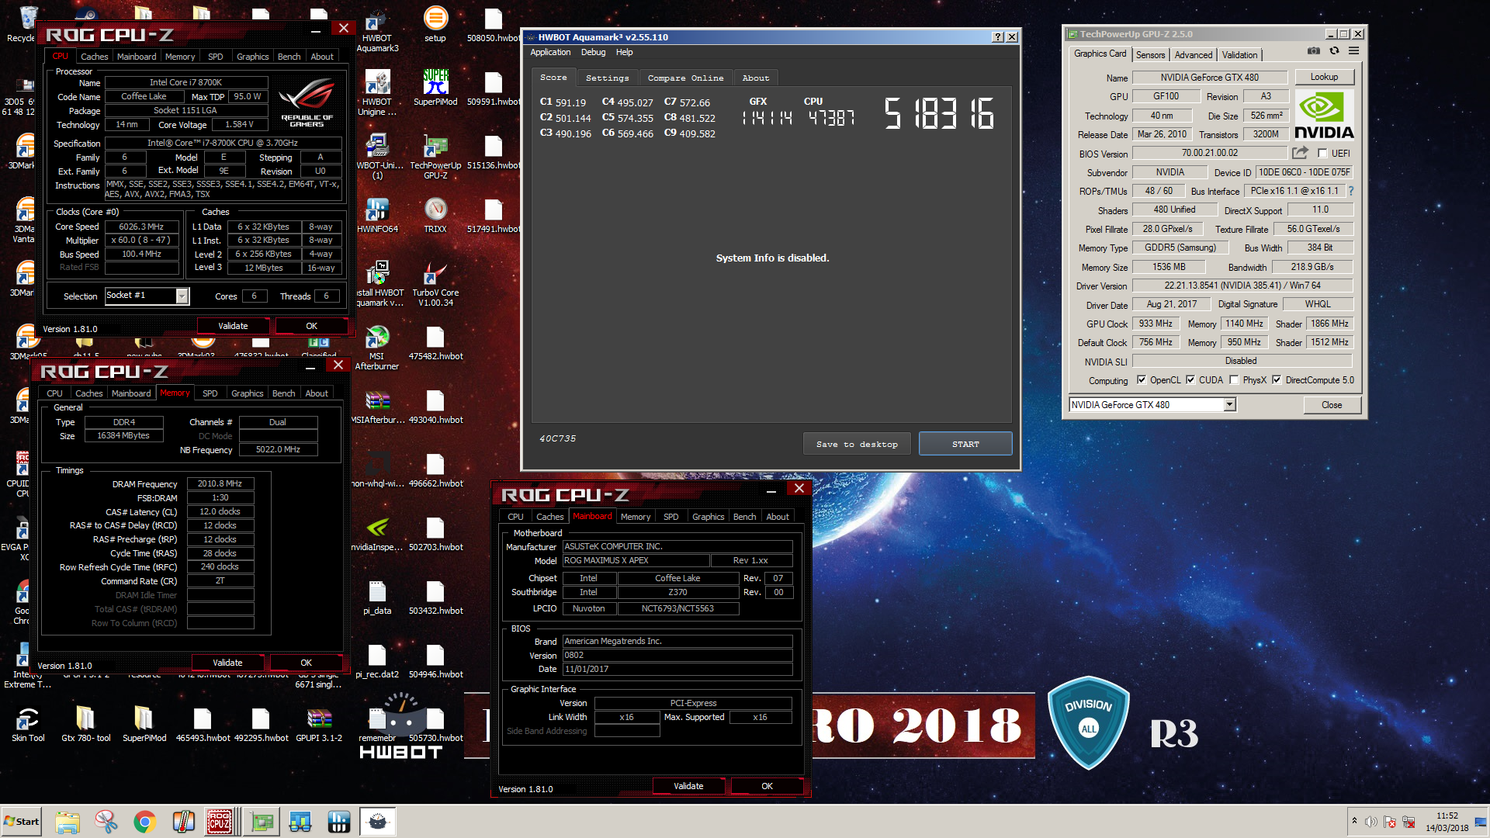
Task: Open the Snipping Tool in the taskbar
Action: (106, 821)
